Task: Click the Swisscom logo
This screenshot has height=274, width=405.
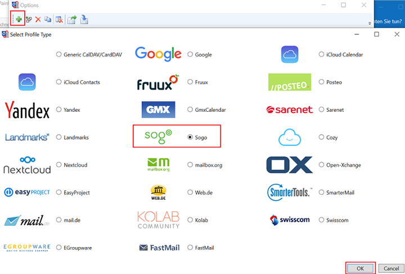Action: point(289,220)
